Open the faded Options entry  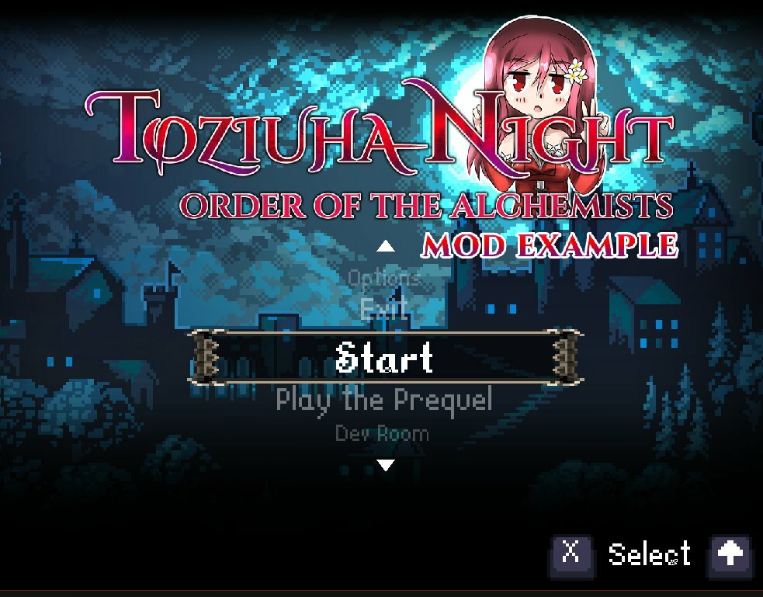click(x=384, y=278)
